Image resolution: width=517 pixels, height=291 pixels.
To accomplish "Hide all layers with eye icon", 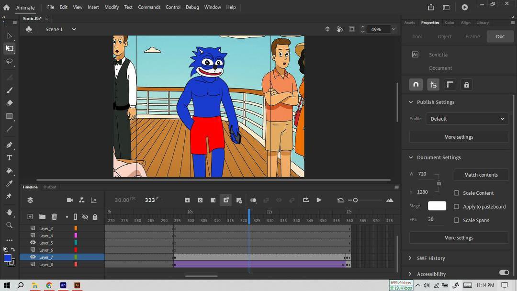I will pyautogui.click(x=85, y=216).
